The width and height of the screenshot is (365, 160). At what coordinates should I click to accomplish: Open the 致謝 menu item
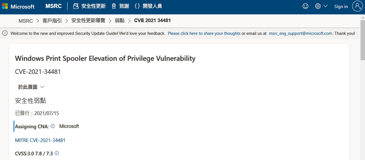pos(124,6)
